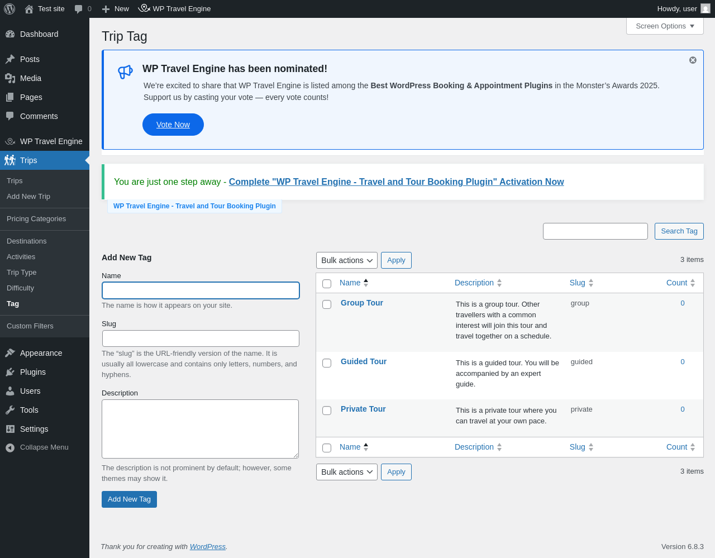The width and height of the screenshot is (715, 558).
Task: Open the Group Tour tag link
Action: click(x=362, y=303)
